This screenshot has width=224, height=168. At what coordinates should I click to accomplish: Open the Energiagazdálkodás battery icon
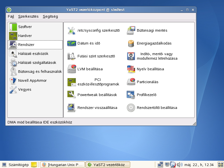[x=131, y=43]
